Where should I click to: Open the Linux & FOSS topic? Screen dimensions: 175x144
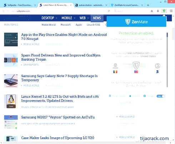pos(94,25)
